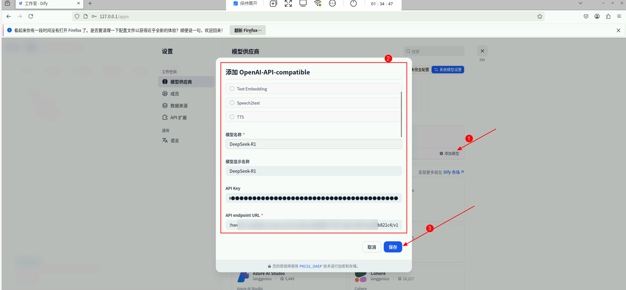Viewport: 626px width, 290px height.
Task: Open the Pocket save icon
Action: coord(586,16)
